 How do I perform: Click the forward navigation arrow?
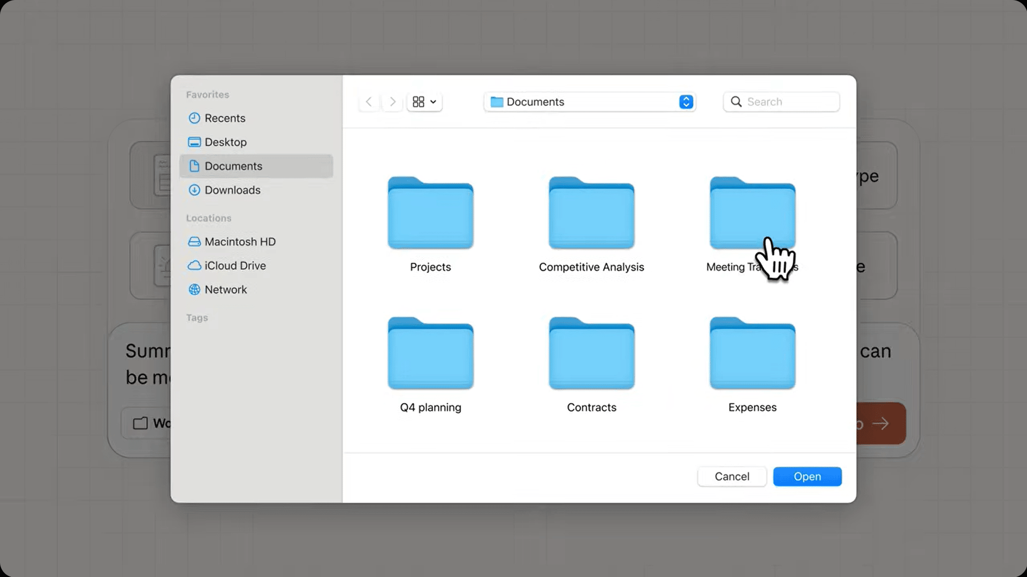click(392, 102)
